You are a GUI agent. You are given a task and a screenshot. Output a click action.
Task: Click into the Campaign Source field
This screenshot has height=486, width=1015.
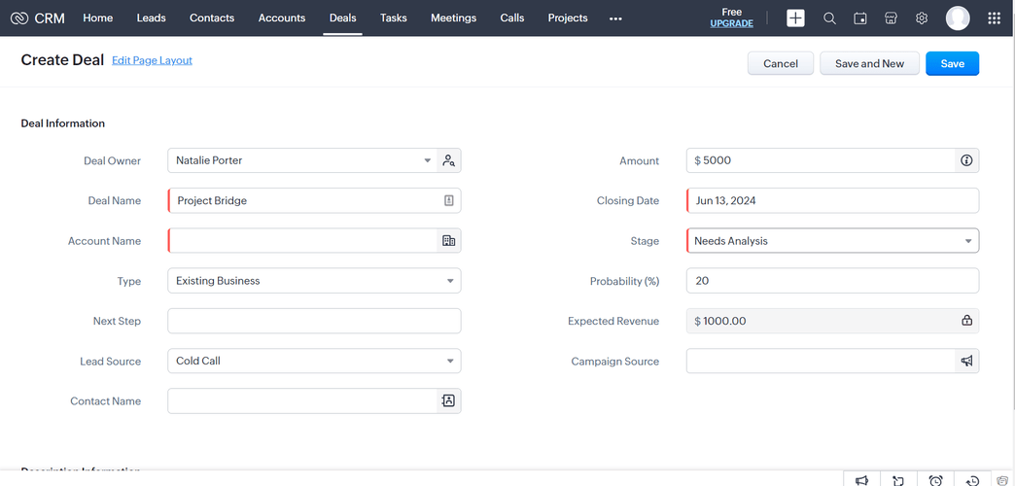[832, 362]
